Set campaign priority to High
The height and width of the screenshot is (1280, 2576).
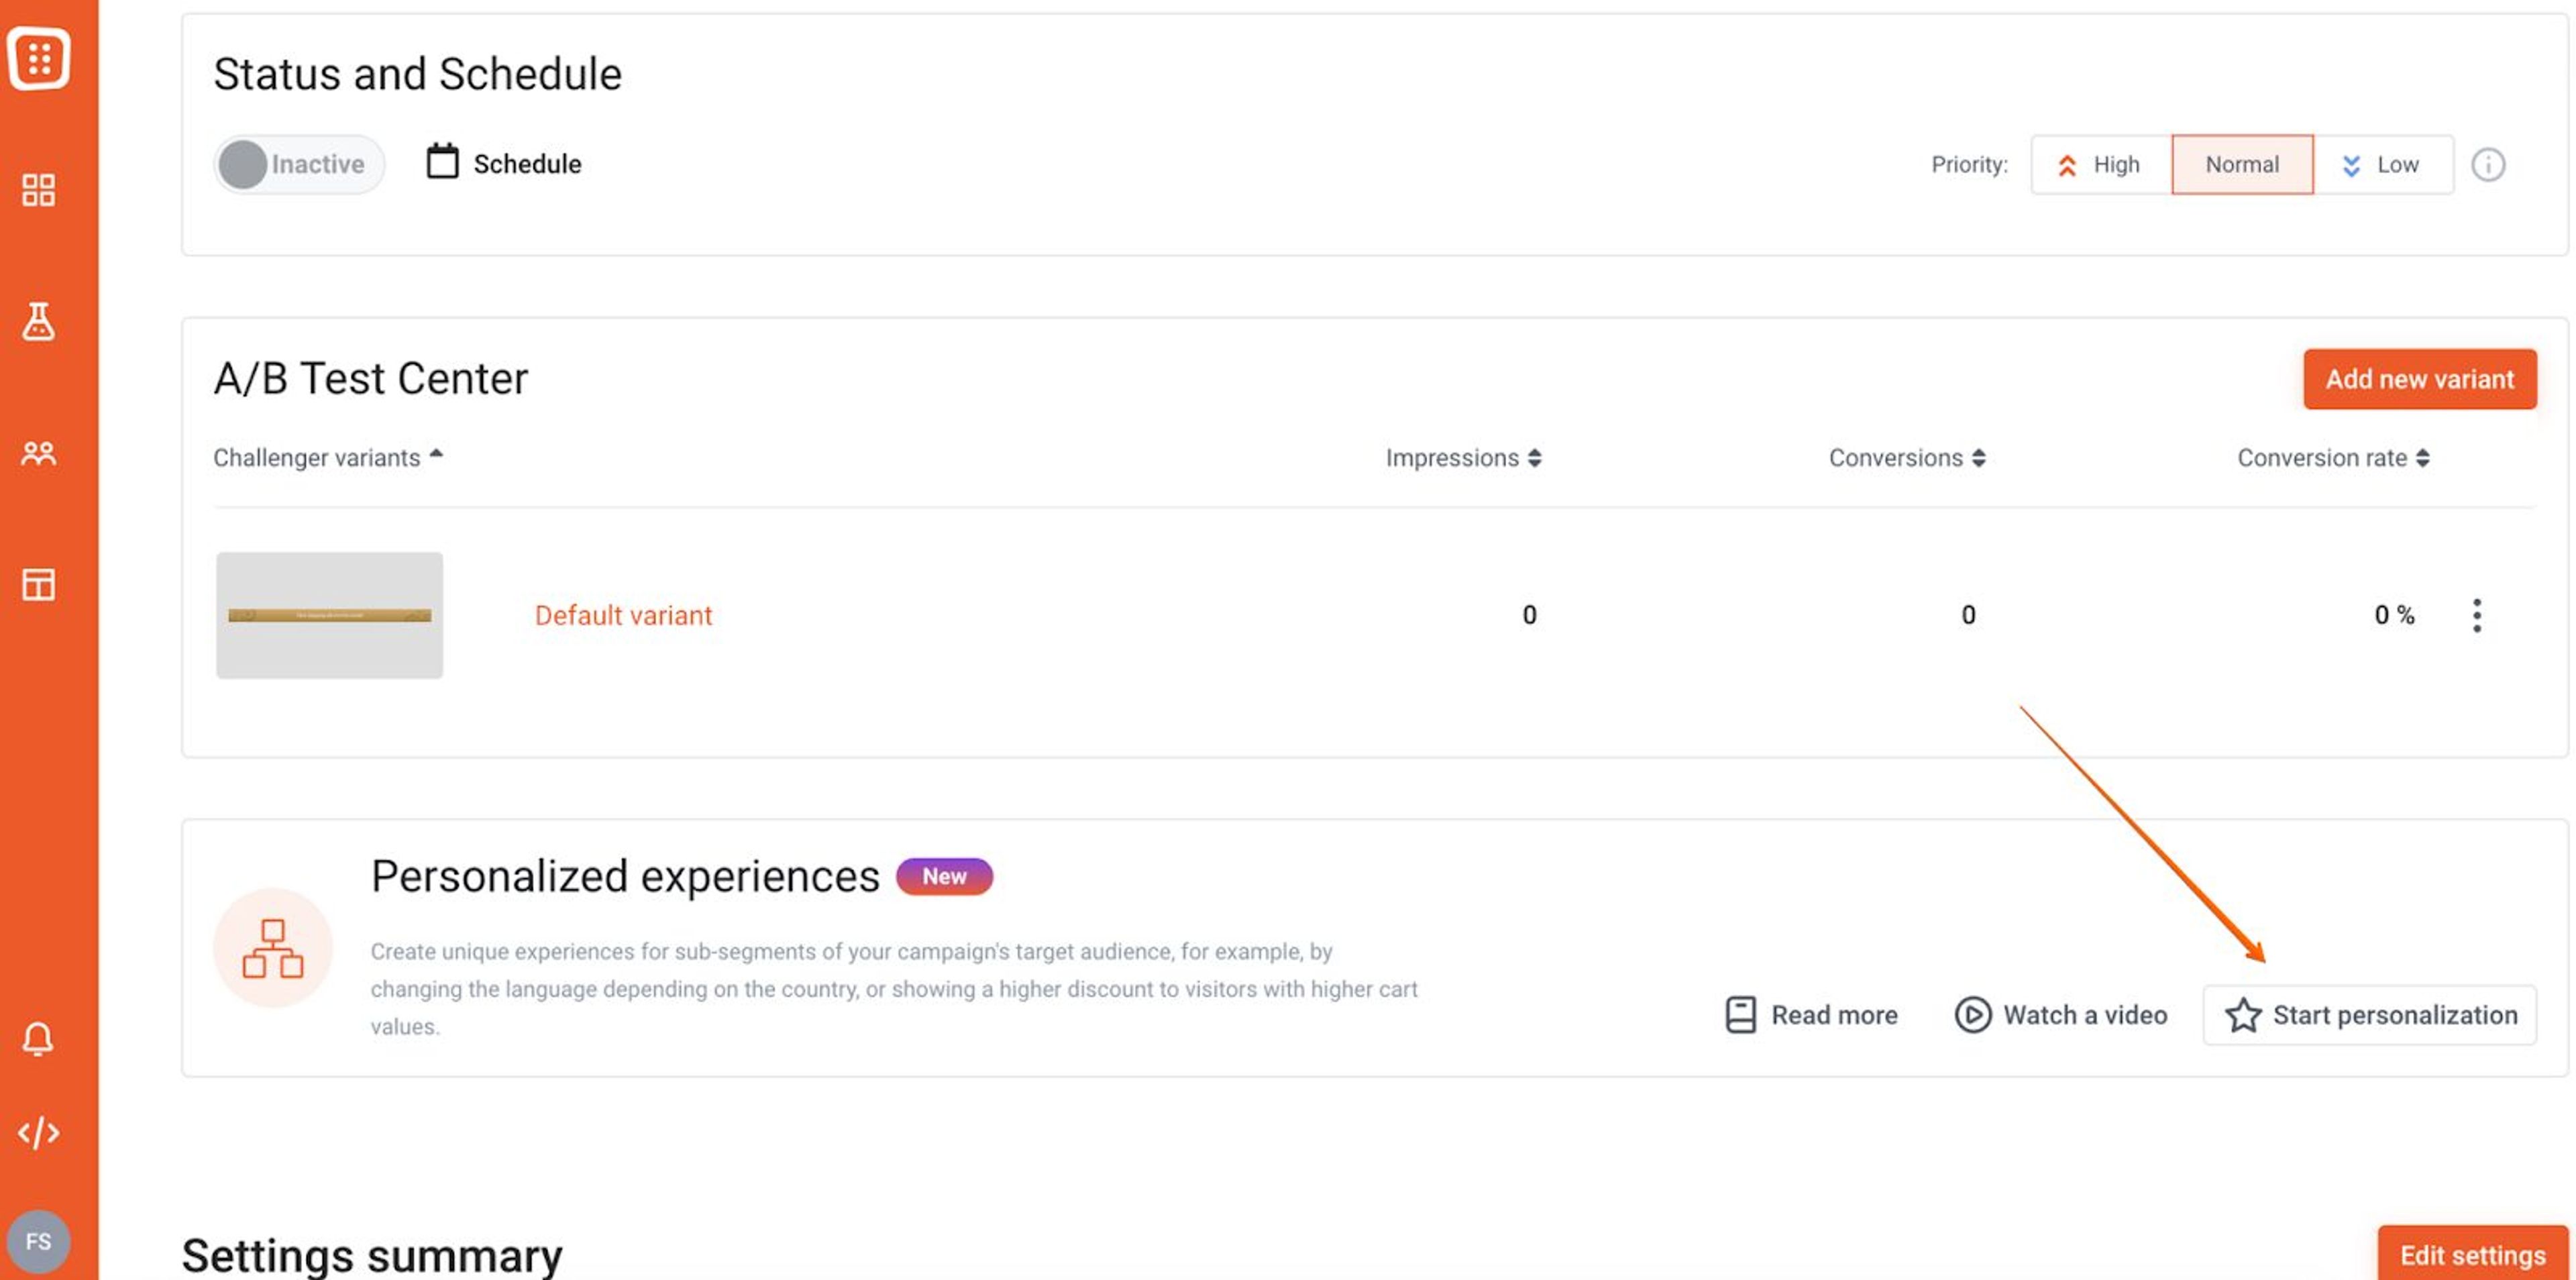tap(2101, 164)
